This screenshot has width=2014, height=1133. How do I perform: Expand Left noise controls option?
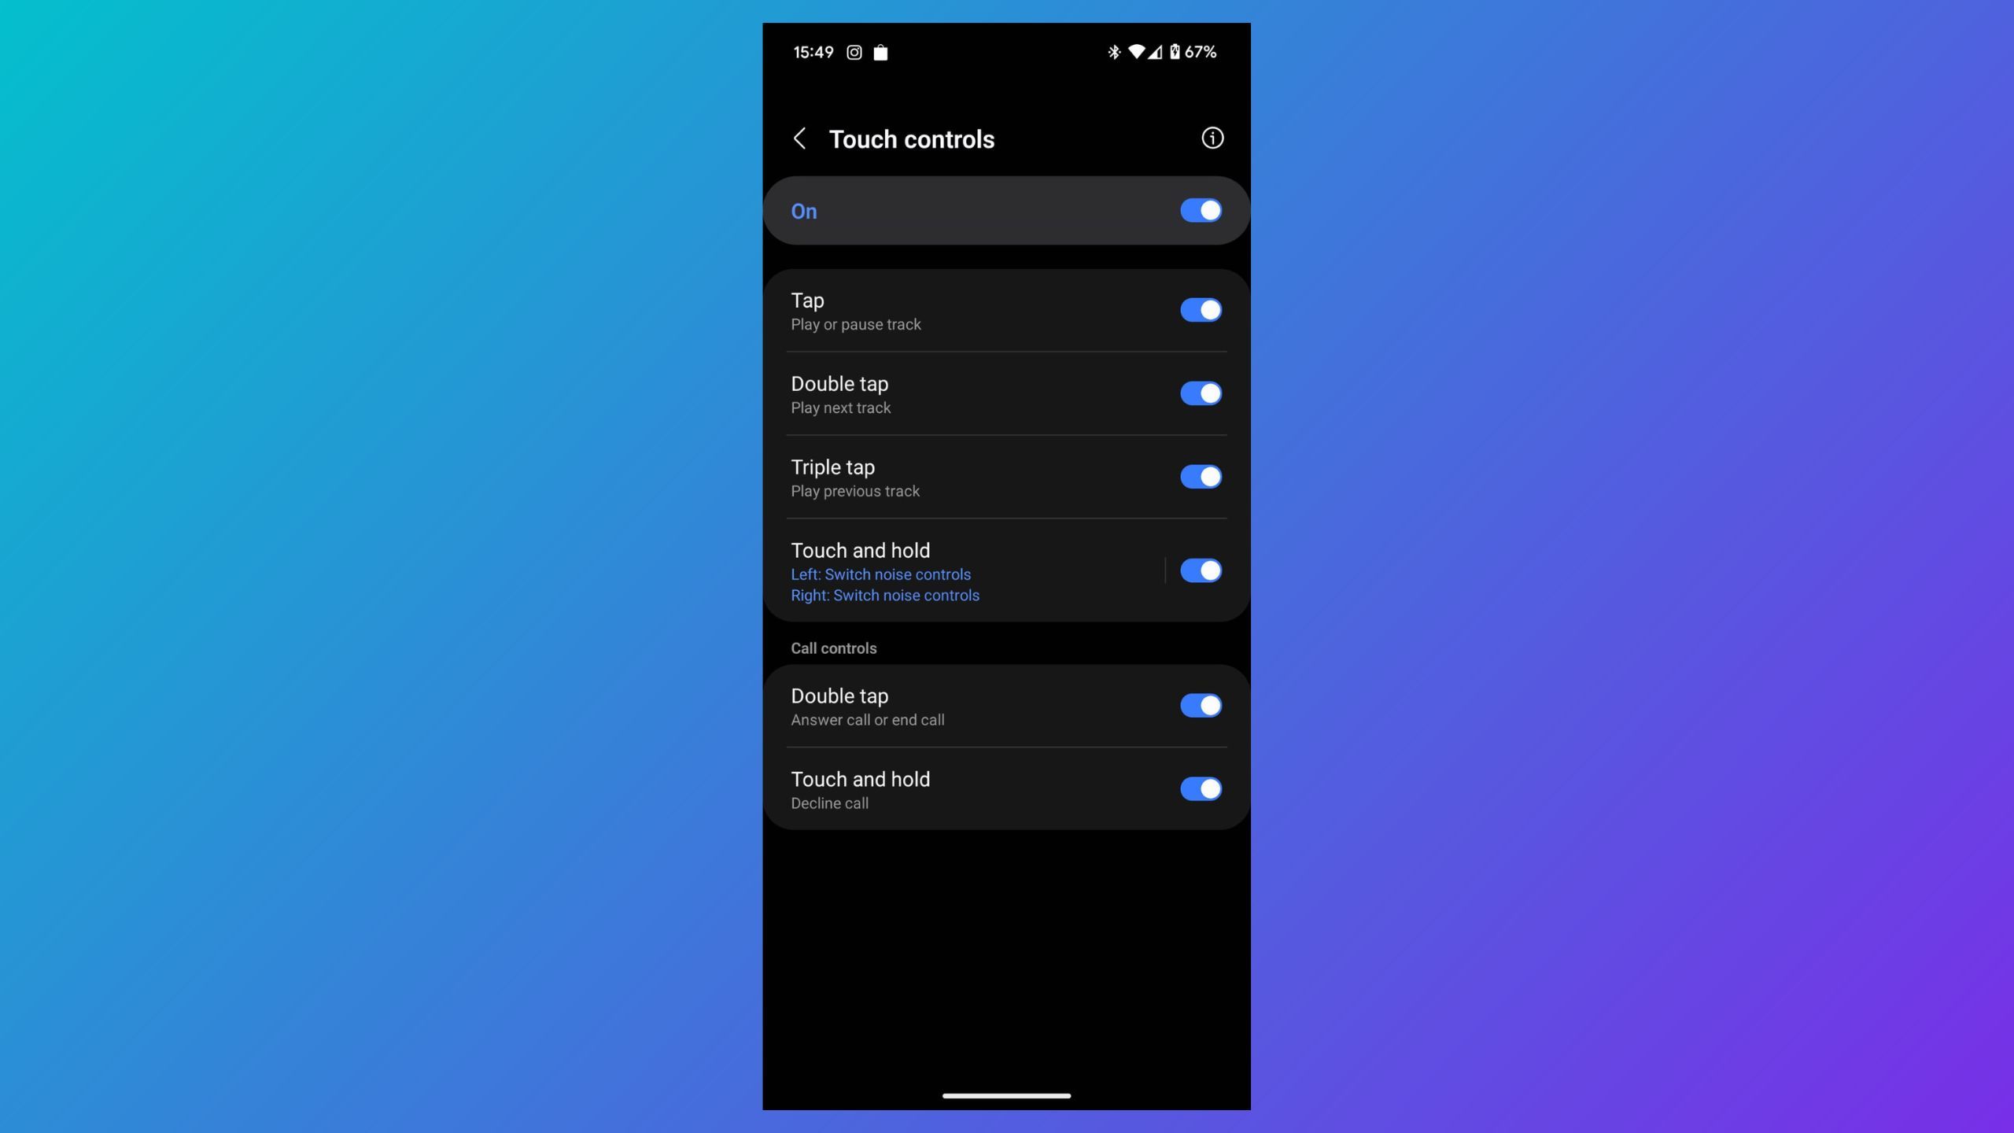pyautogui.click(x=880, y=574)
